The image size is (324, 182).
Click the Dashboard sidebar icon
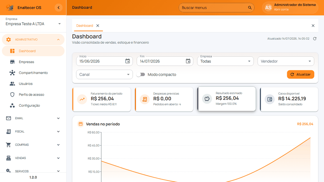[12, 51]
